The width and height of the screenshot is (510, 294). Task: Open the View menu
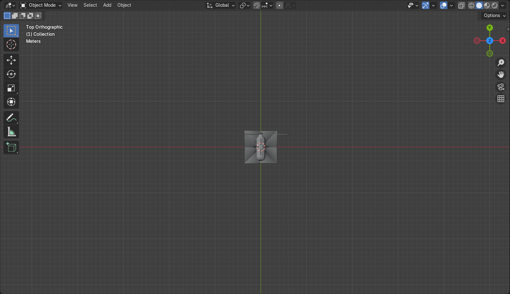click(x=72, y=5)
